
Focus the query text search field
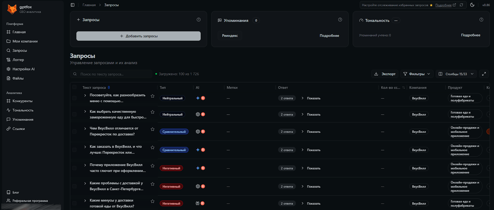[x=114, y=74]
